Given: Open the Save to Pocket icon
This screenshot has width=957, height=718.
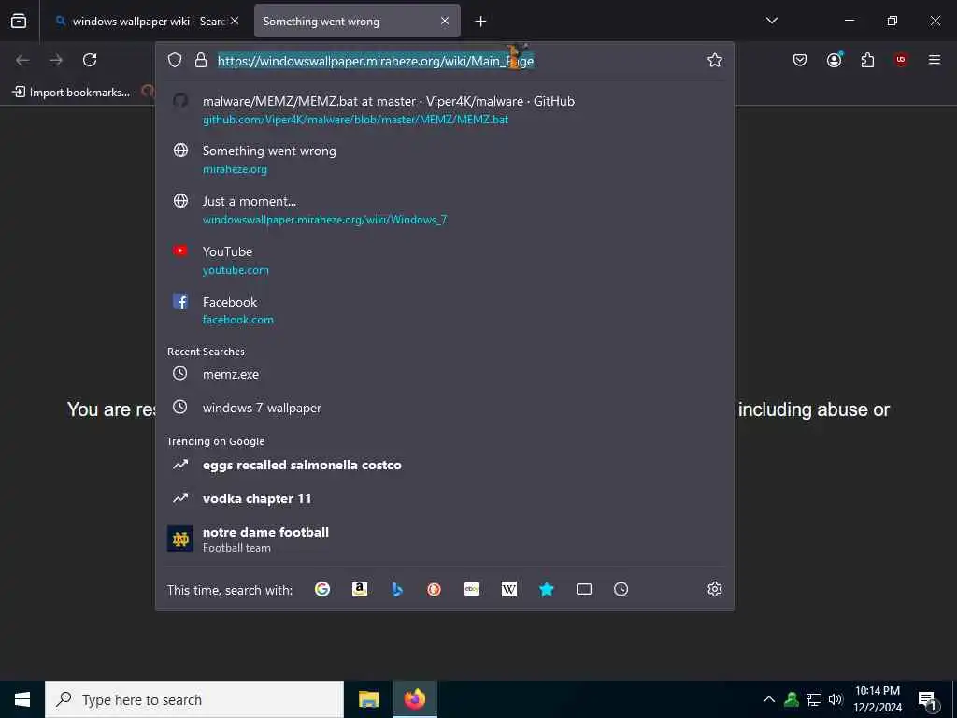Looking at the screenshot, I should click(x=800, y=60).
